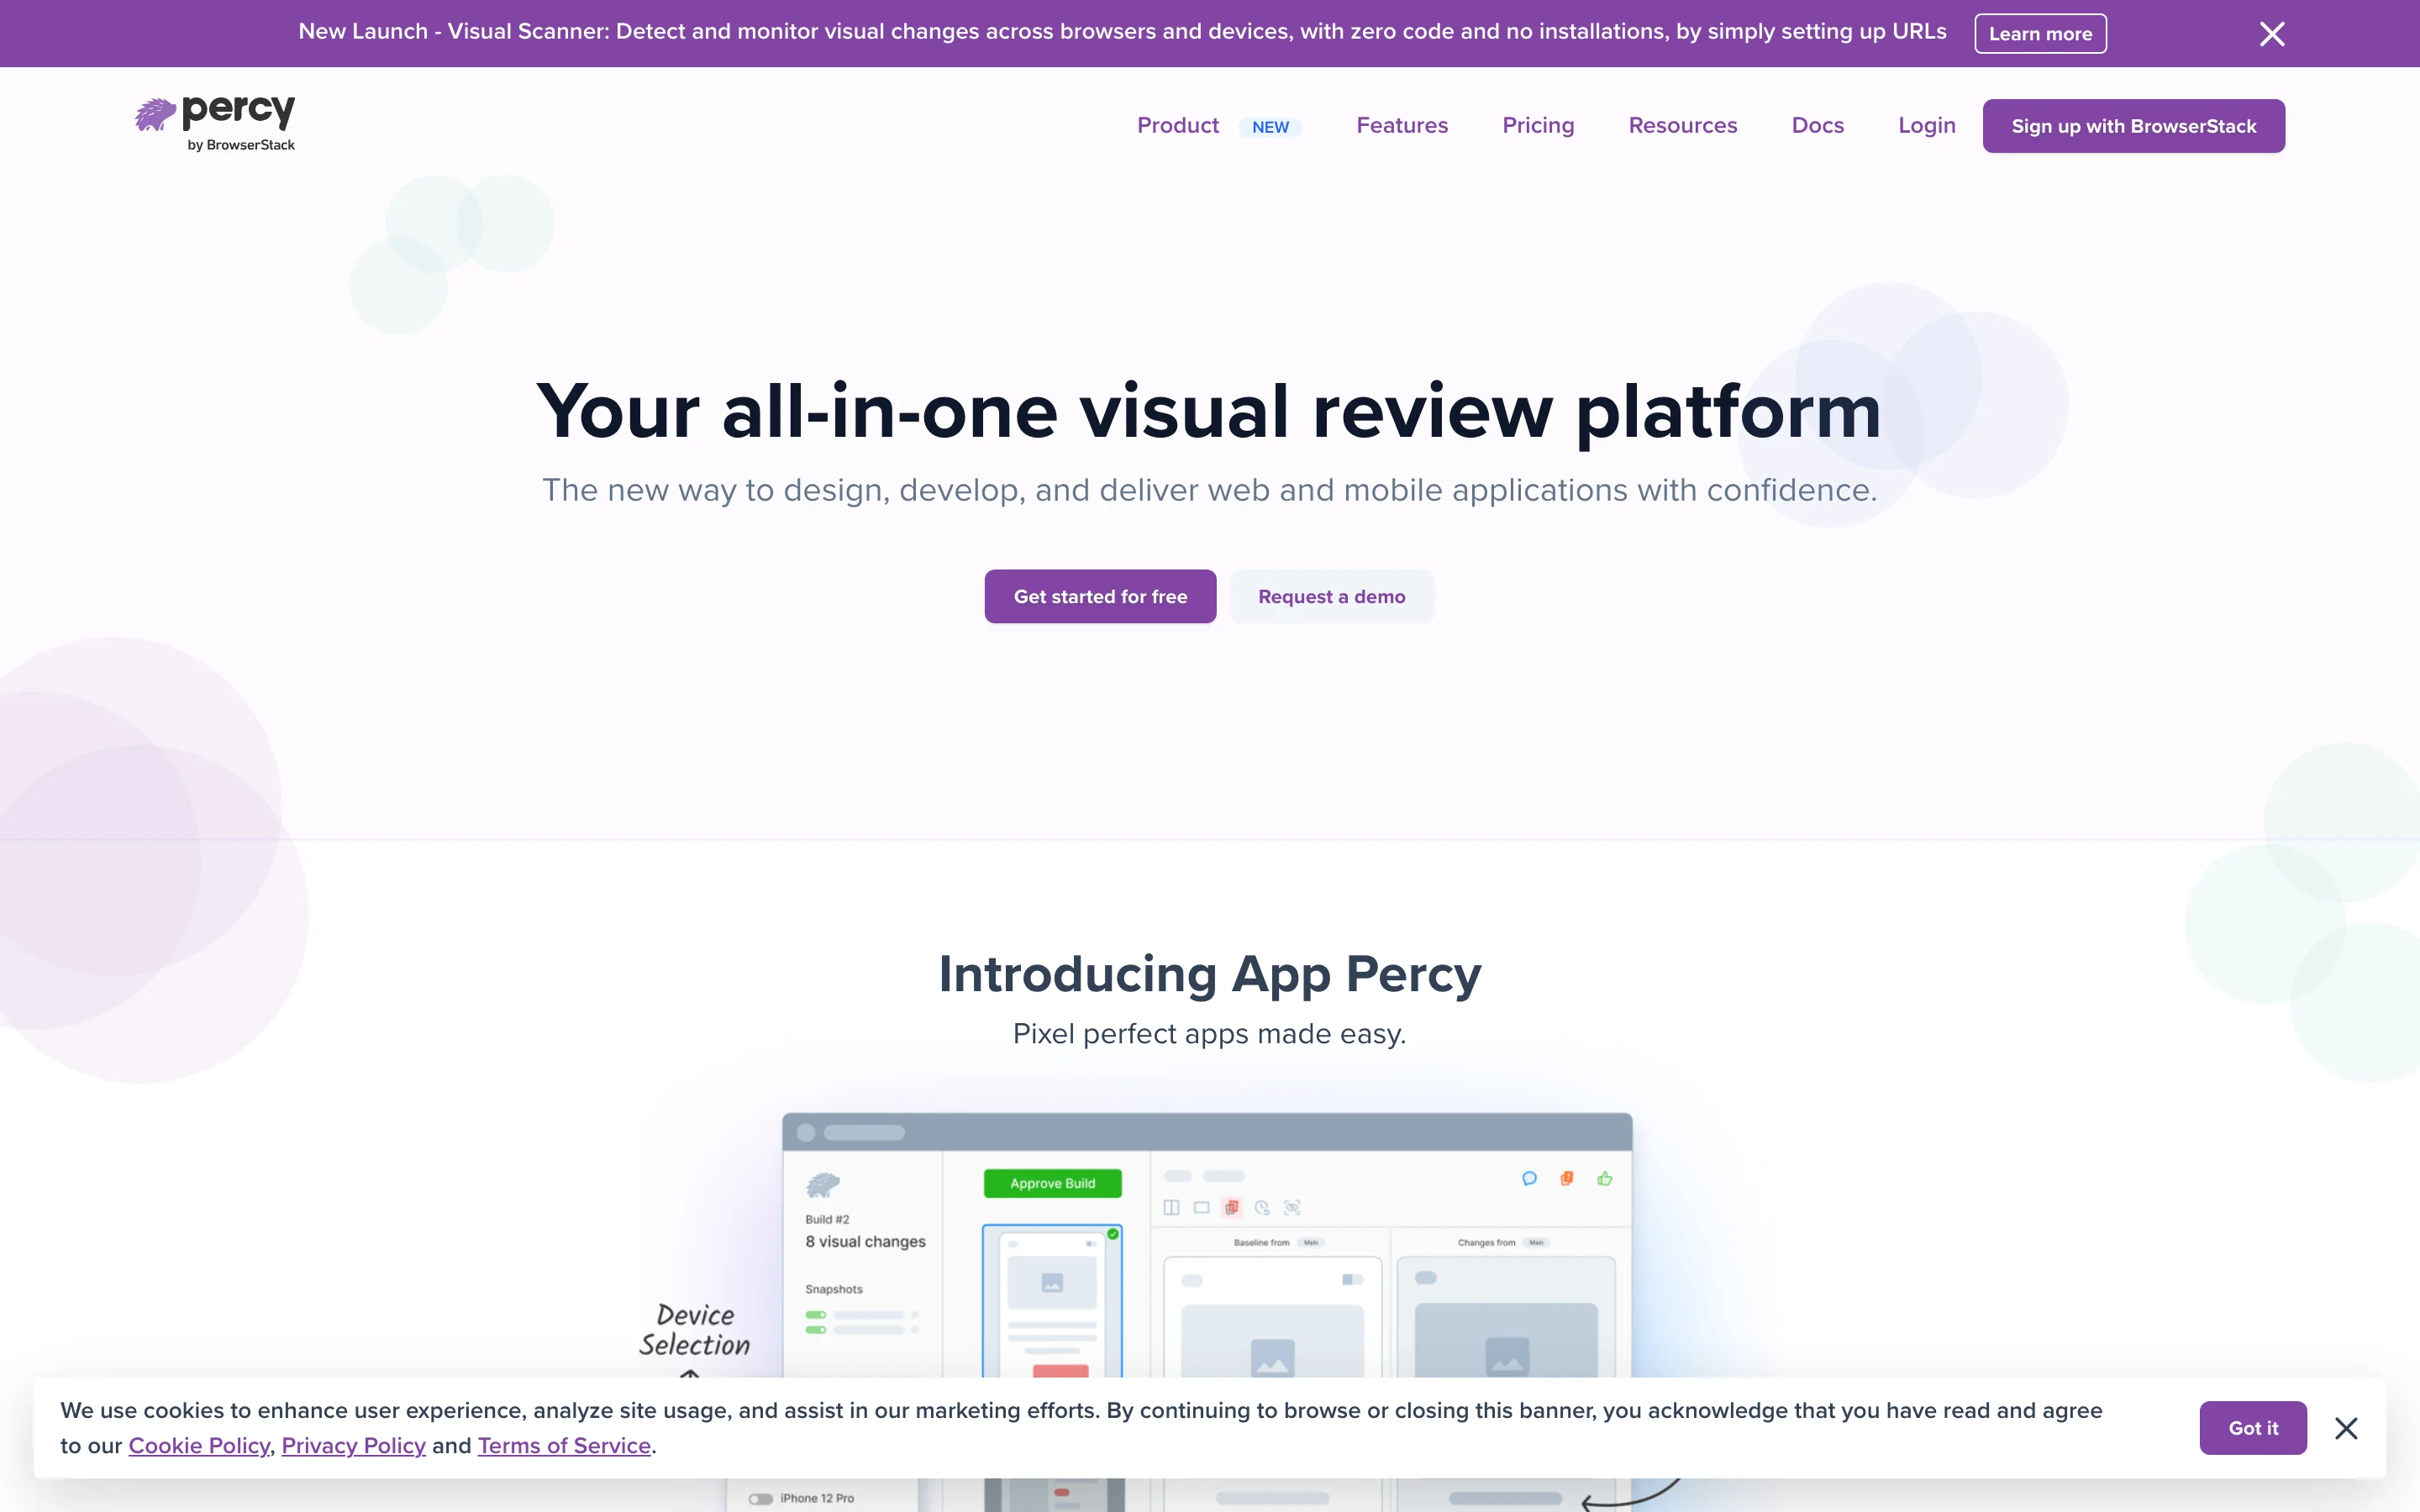Screen dimensions: 2420x1512
Task: Toggle the second green snapshot switch
Action: click(816, 1330)
